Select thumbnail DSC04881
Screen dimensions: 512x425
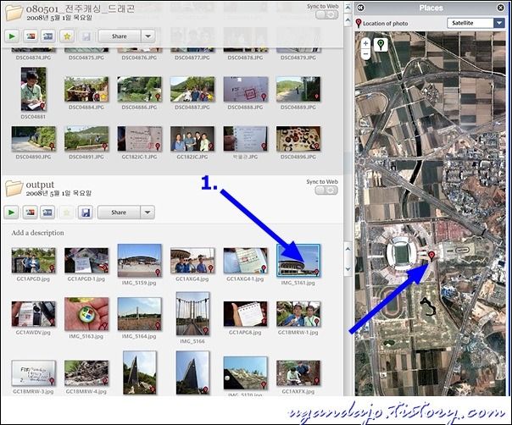[33, 89]
